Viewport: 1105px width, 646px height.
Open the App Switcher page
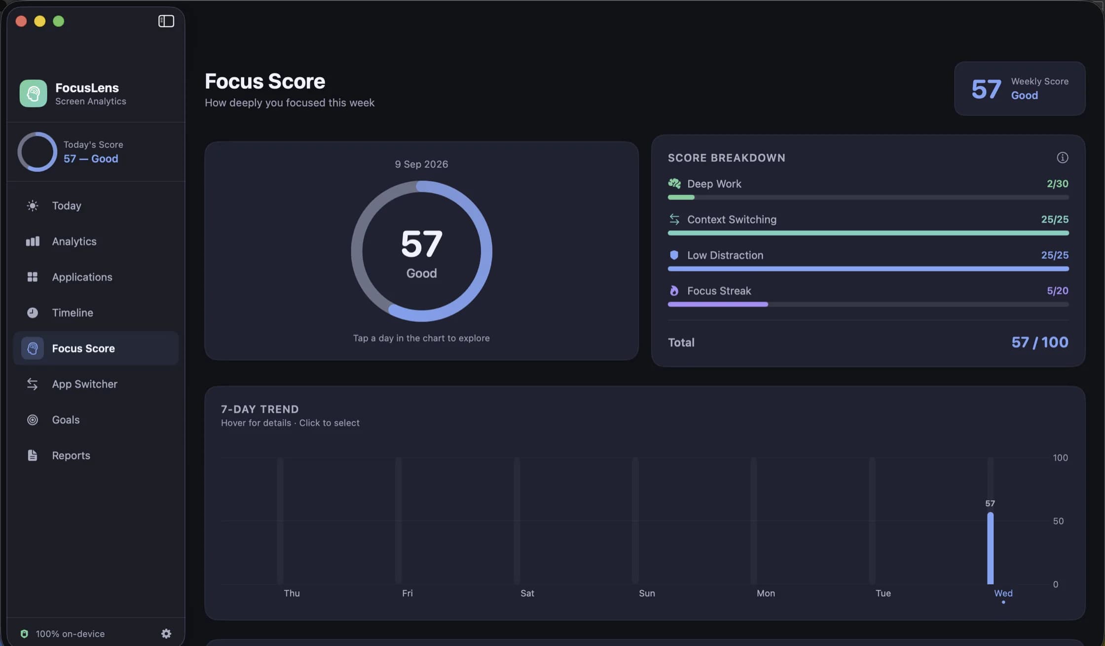tap(96, 384)
